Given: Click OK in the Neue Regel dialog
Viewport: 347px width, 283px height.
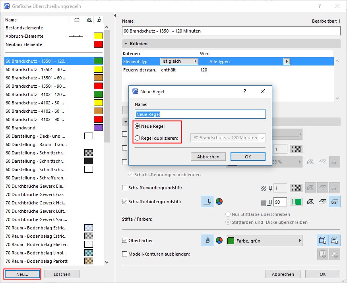Looking at the screenshot, I should click(248, 157).
